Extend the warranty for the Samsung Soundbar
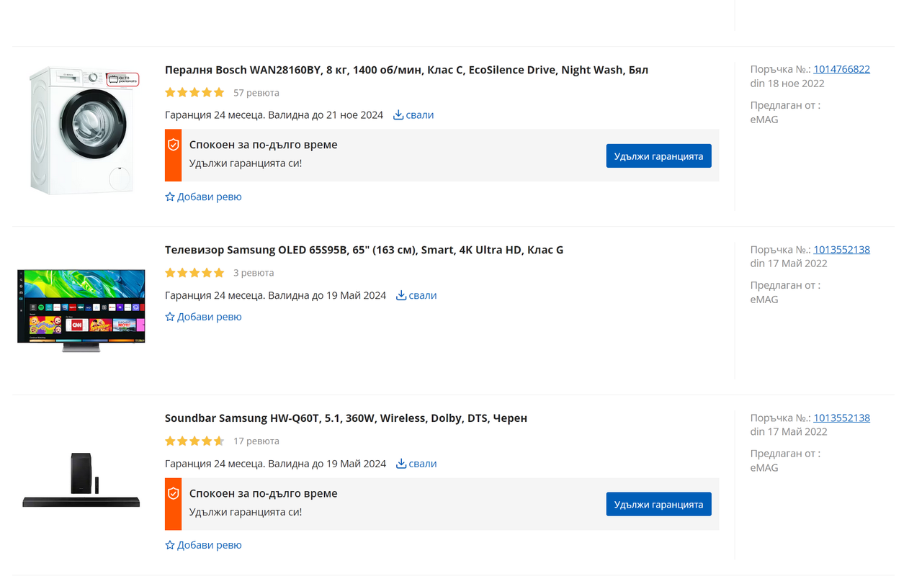This screenshot has width=909, height=576. pyautogui.click(x=658, y=504)
